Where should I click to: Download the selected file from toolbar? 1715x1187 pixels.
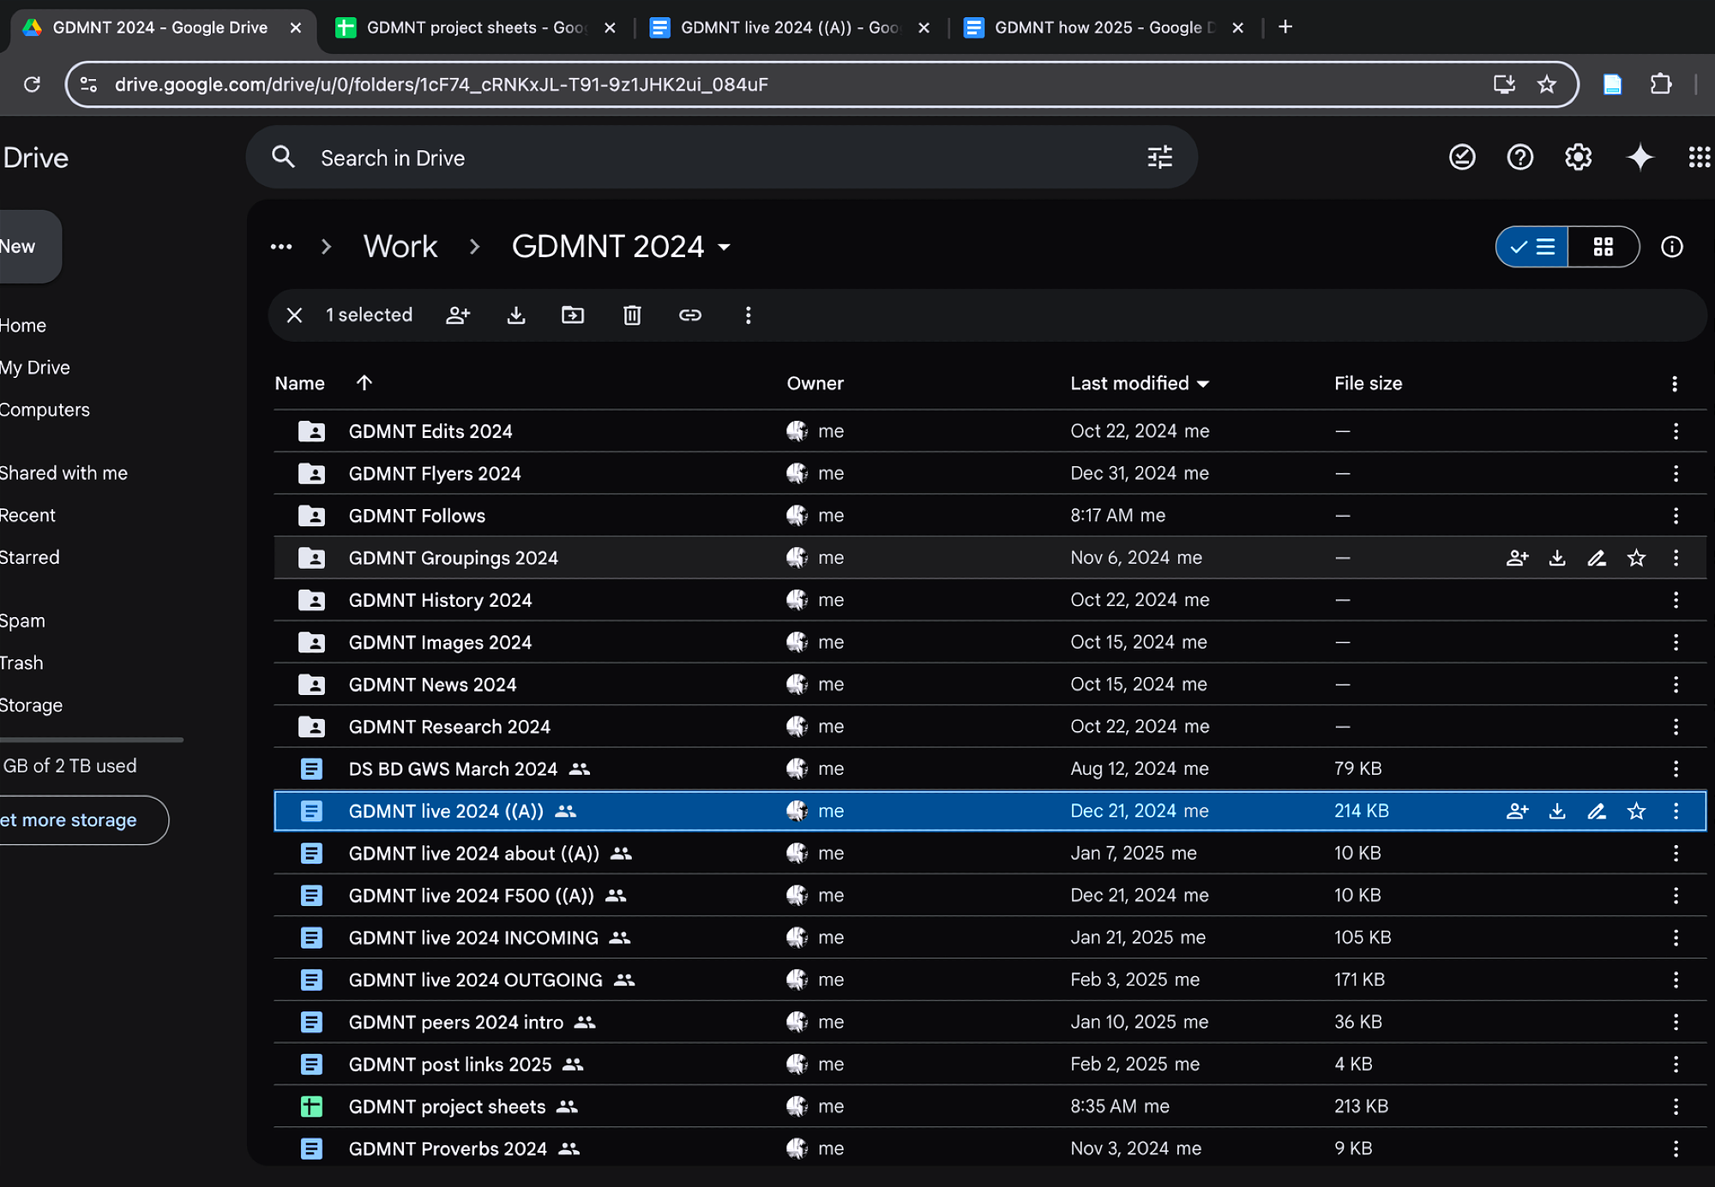515,315
